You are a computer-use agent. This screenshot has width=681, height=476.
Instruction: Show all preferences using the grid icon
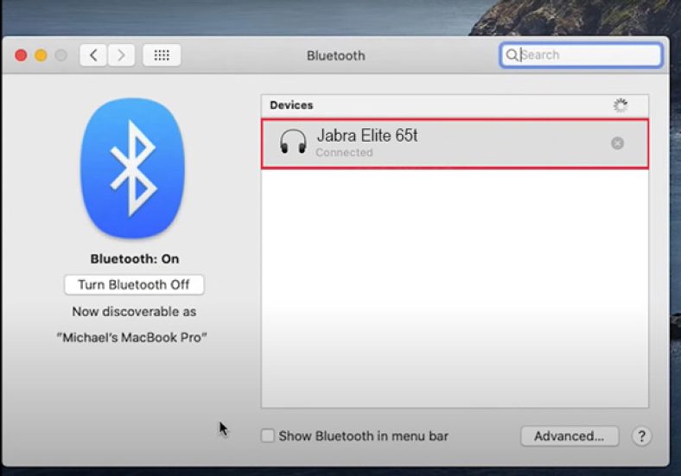[x=162, y=55]
